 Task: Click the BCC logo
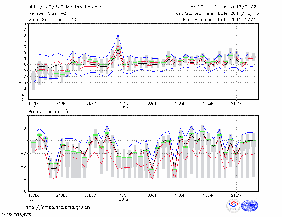point(233,206)
